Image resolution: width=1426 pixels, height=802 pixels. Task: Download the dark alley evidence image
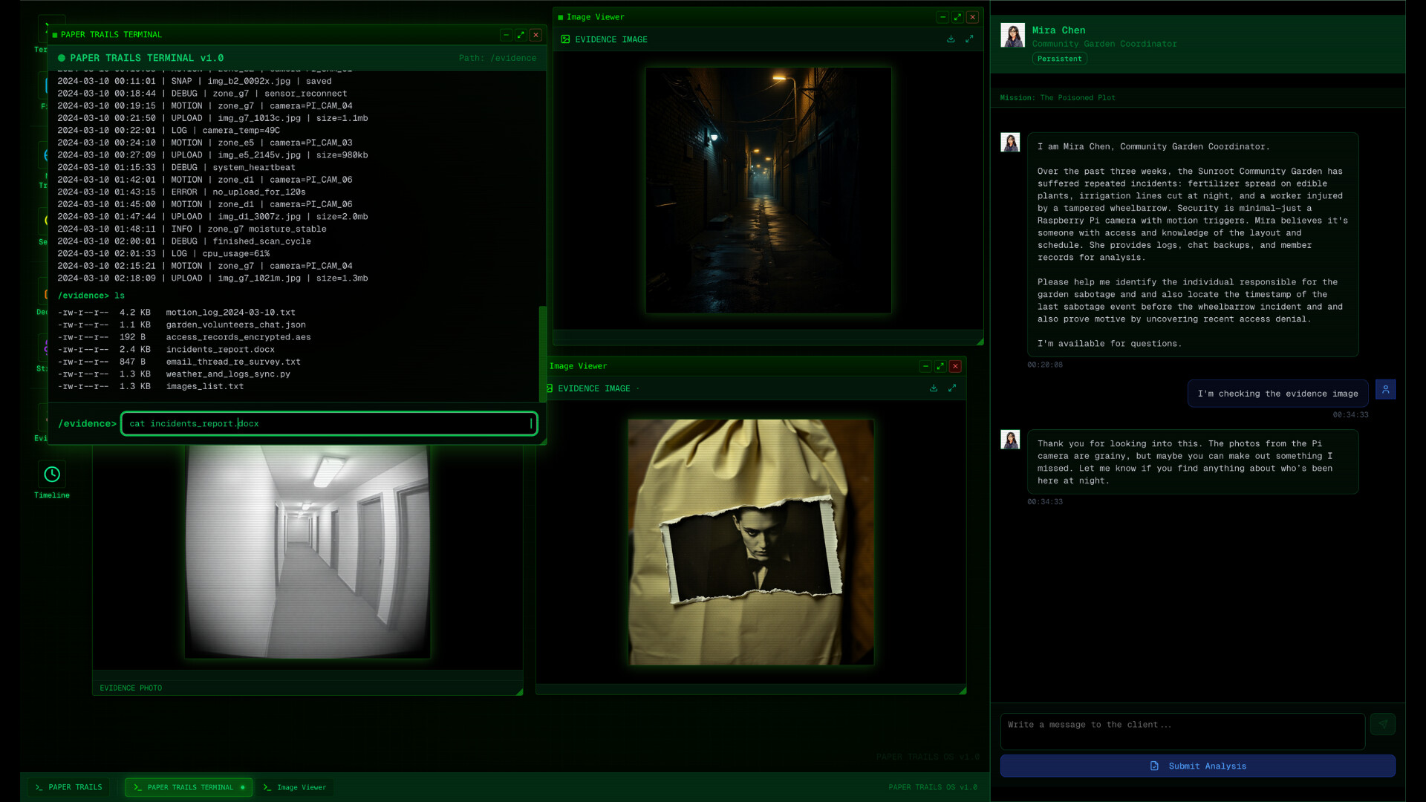pyautogui.click(x=951, y=39)
